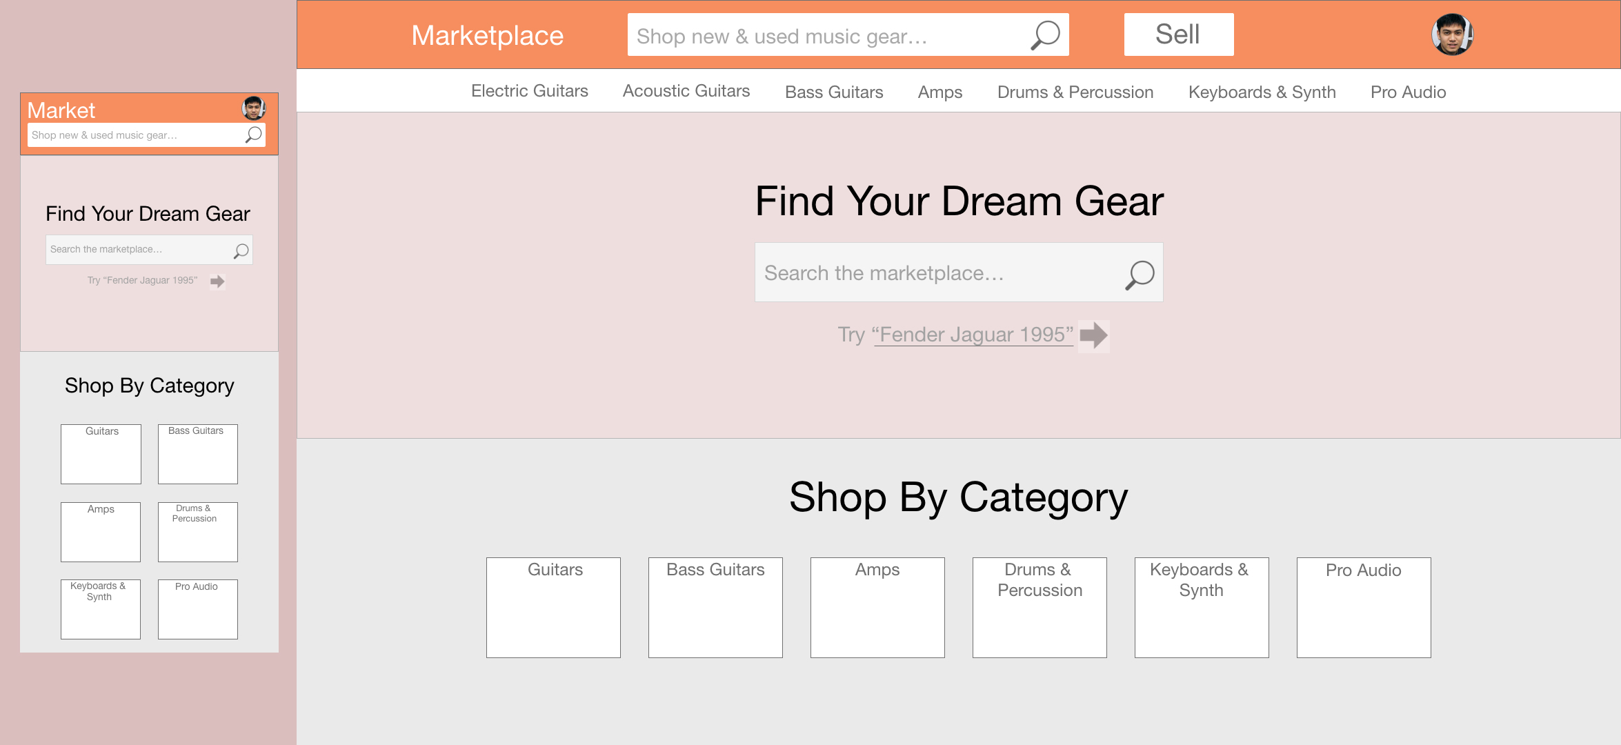Viewport: 1621px width, 745px height.
Task: Select the desktop Amps category card
Action: tap(877, 608)
